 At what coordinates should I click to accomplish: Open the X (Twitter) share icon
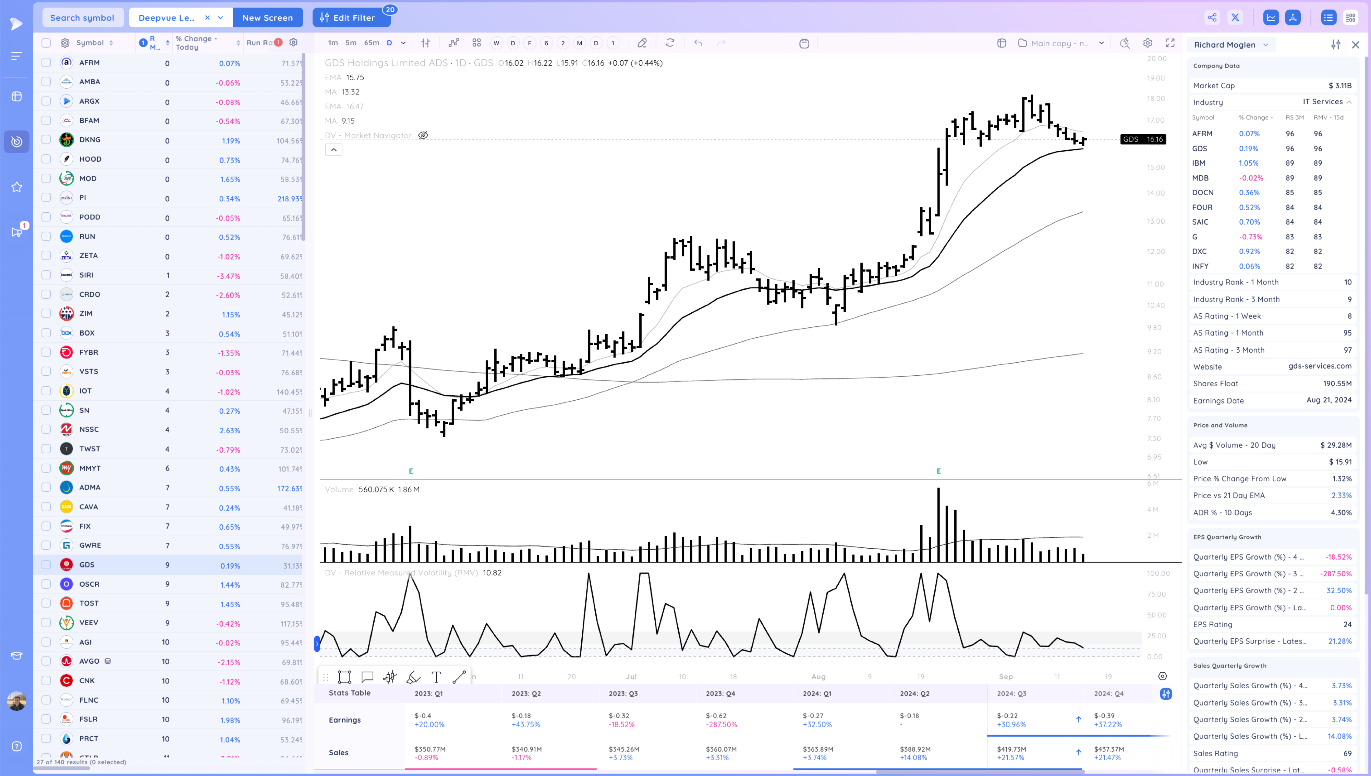(1235, 17)
